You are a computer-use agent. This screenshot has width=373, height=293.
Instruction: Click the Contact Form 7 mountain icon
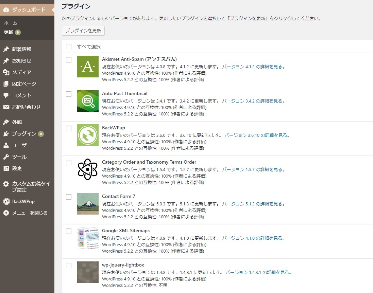pos(87,204)
